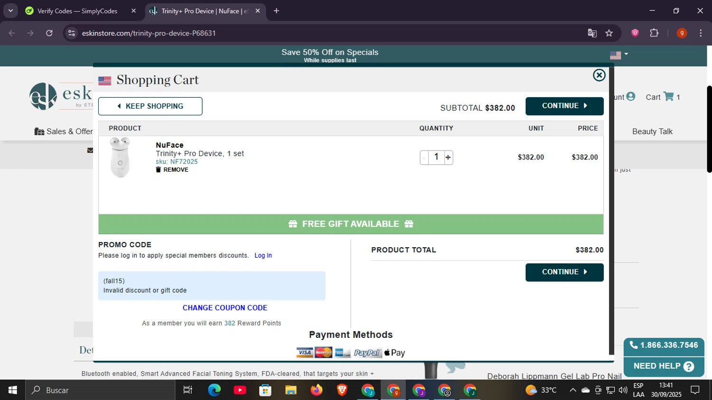Launch Brave browser from taskbar
The image size is (712, 400).
coord(342,390)
